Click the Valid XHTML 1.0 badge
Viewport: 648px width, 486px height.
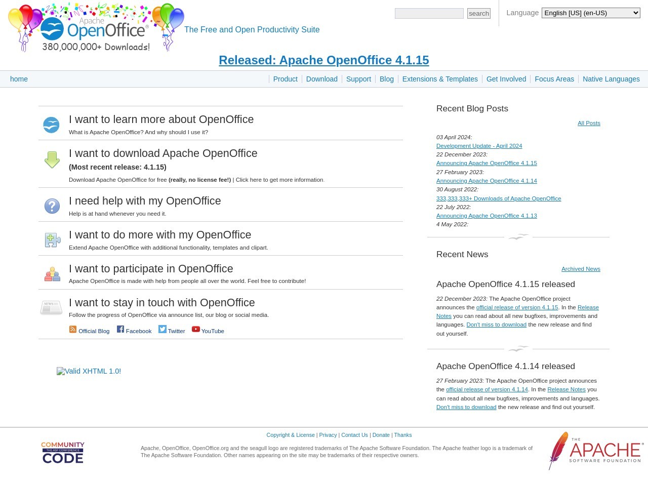(89, 371)
